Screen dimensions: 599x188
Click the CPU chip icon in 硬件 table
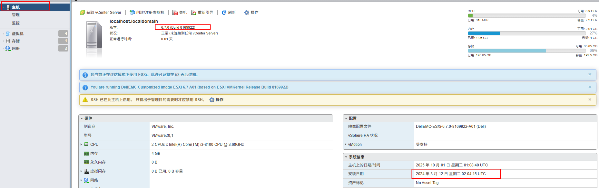[86, 145]
